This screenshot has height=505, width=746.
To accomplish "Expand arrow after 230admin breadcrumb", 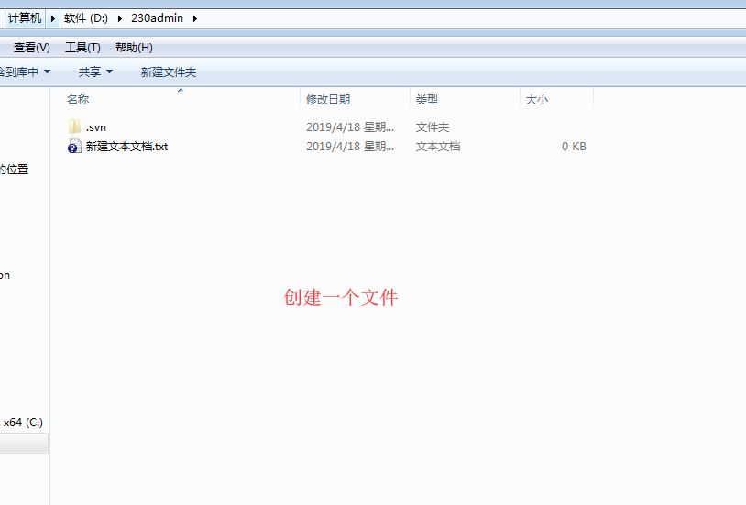I will 194,18.
